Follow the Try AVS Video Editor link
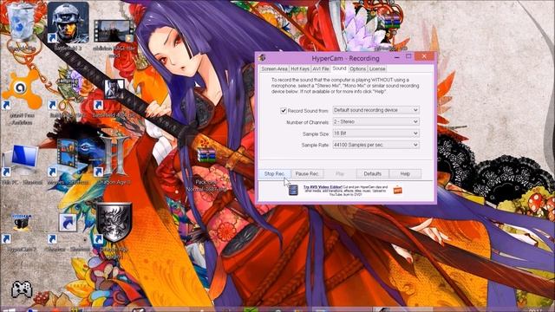The image size is (555, 312). tap(323, 187)
